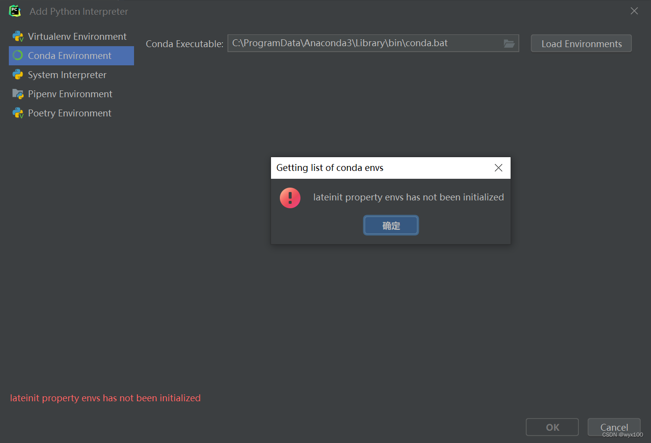Select the Virtualenv Environment icon
651x443 pixels.
click(19, 36)
